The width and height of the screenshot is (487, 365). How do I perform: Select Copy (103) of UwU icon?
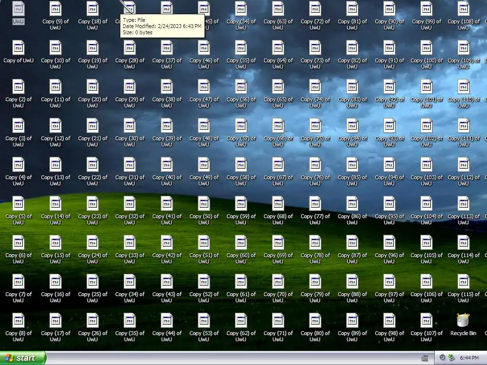(426, 164)
